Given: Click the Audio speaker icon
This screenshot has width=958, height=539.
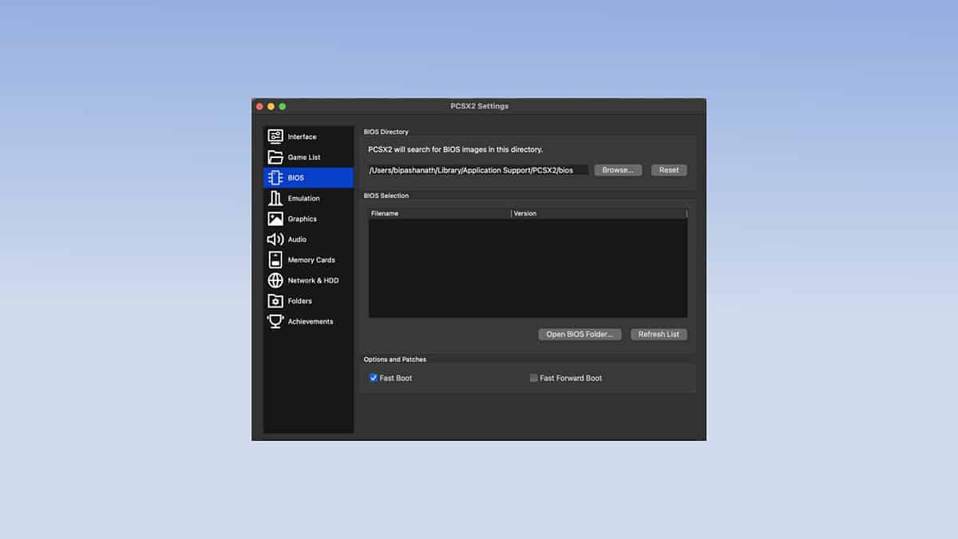Looking at the screenshot, I should (275, 239).
